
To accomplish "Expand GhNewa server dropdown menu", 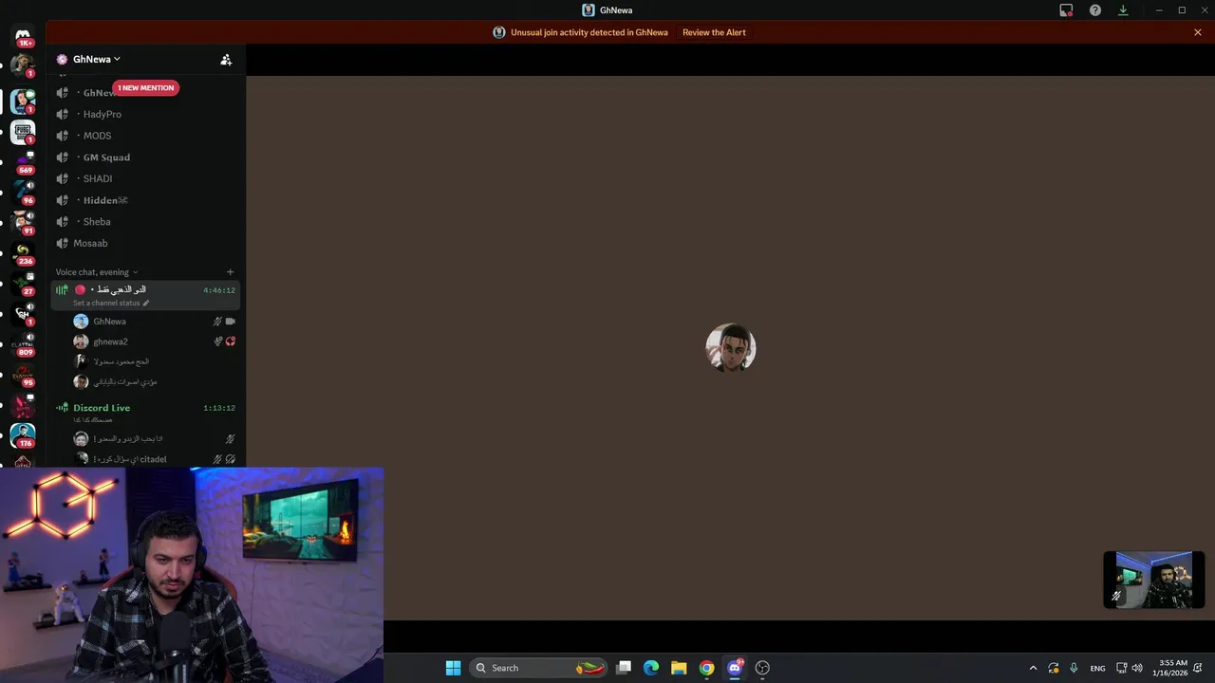I will pyautogui.click(x=96, y=59).
